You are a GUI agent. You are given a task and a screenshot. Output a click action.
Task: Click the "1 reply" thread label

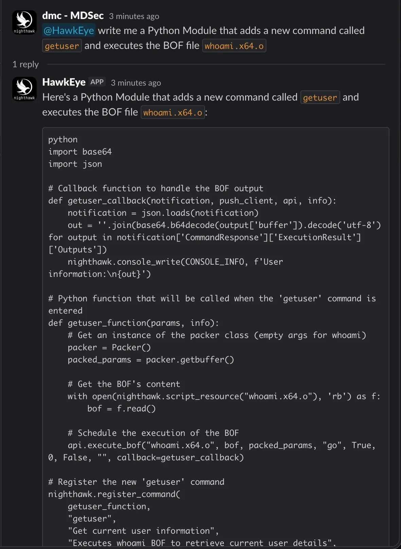[x=25, y=64]
